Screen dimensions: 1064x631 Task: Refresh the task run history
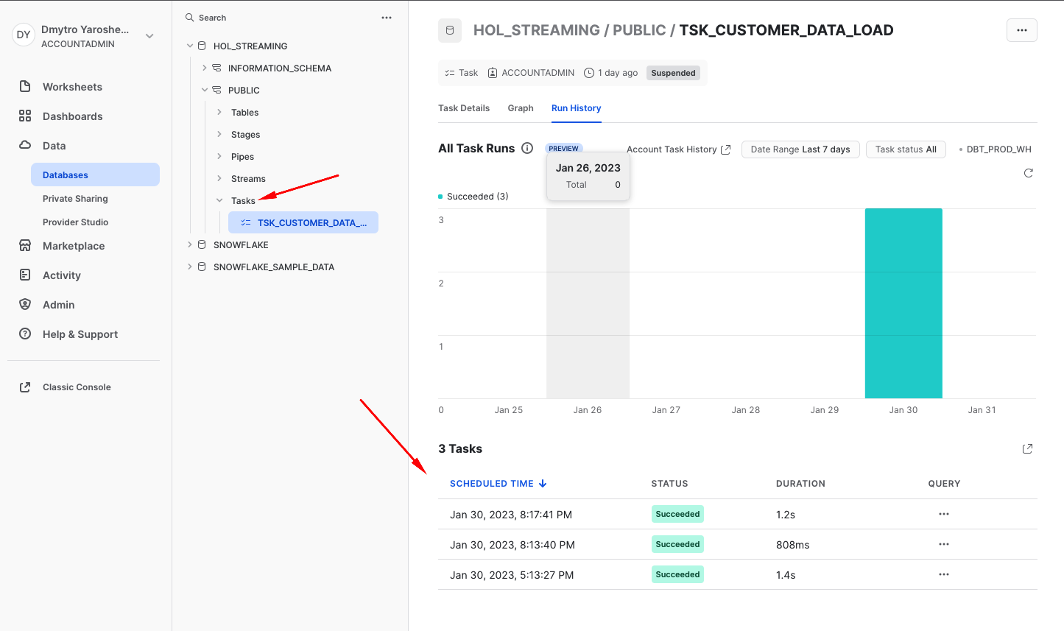click(1028, 173)
